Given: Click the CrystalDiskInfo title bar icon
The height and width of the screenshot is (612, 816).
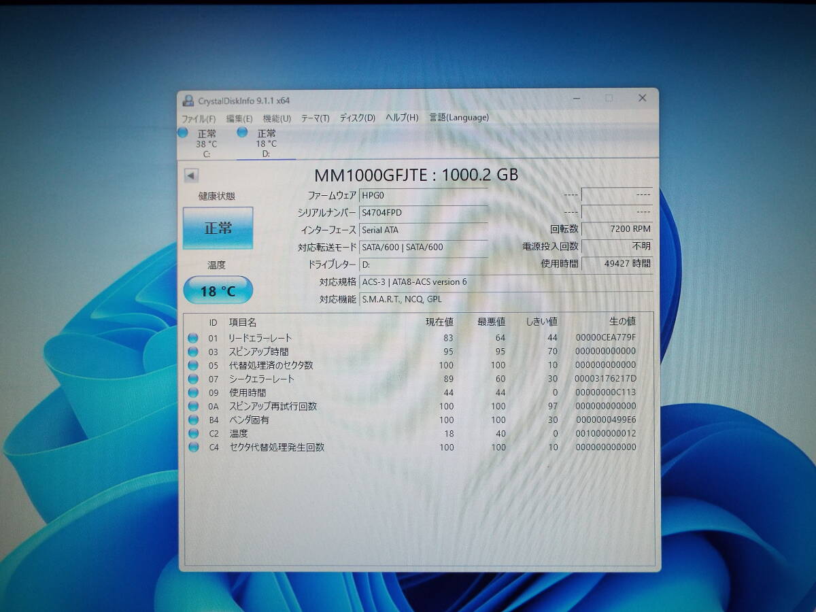Looking at the screenshot, I should coord(188,101).
